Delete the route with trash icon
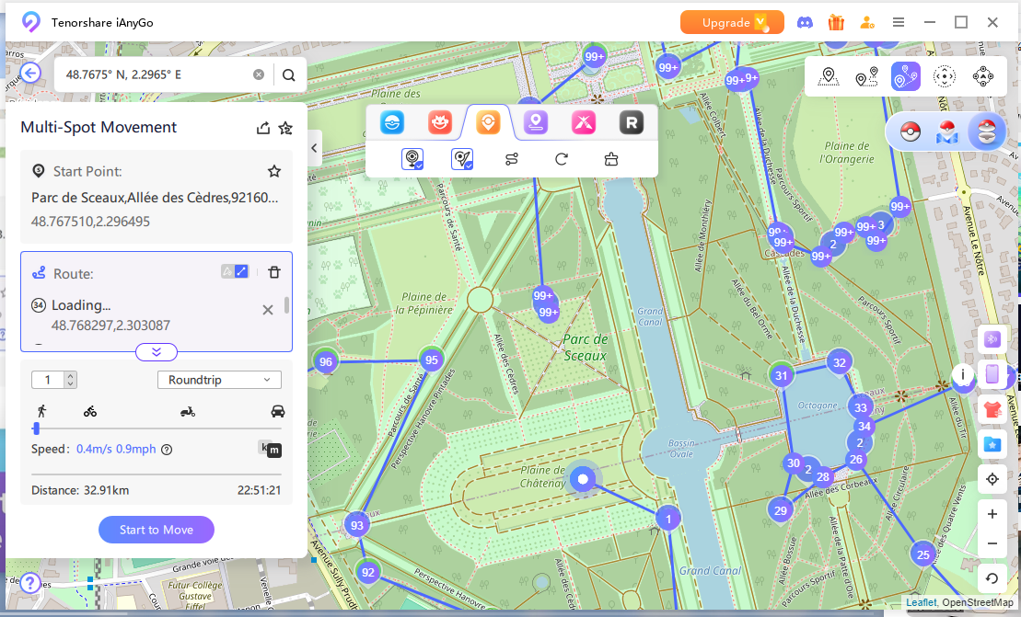 click(x=274, y=272)
